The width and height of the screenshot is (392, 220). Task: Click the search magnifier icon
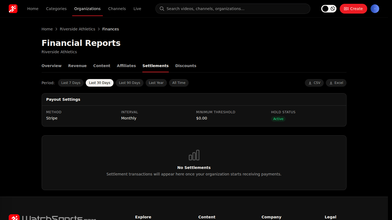coord(162,9)
